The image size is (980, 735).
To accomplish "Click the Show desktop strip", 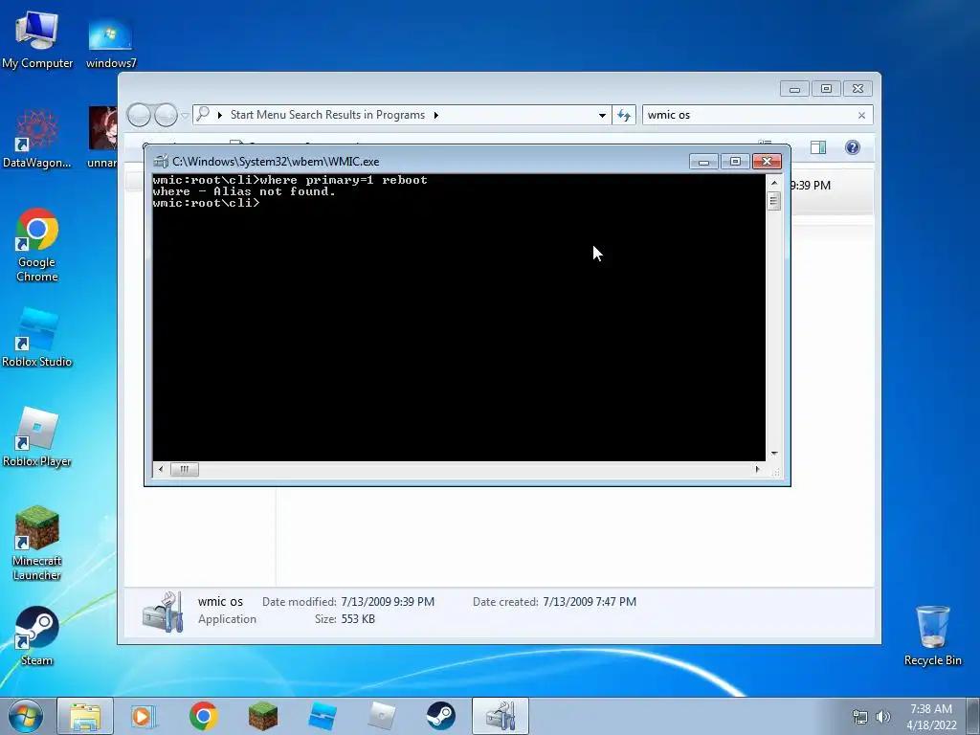I will pyautogui.click(x=972, y=716).
